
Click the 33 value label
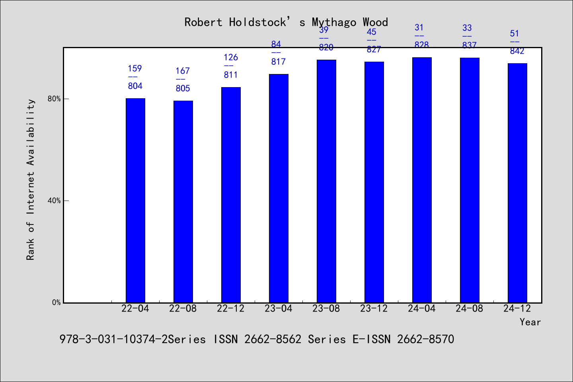[467, 28]
